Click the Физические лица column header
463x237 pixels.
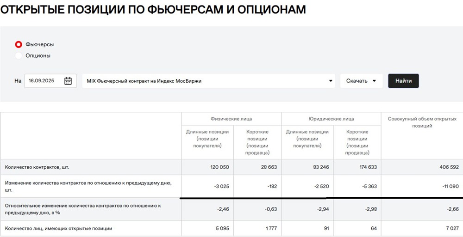click(x=231, y=119)
